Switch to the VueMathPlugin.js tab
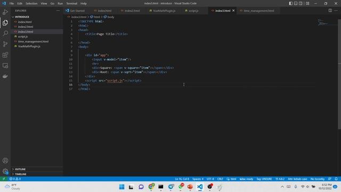This screenshot has width=341, height=192. tap(164, 11)
